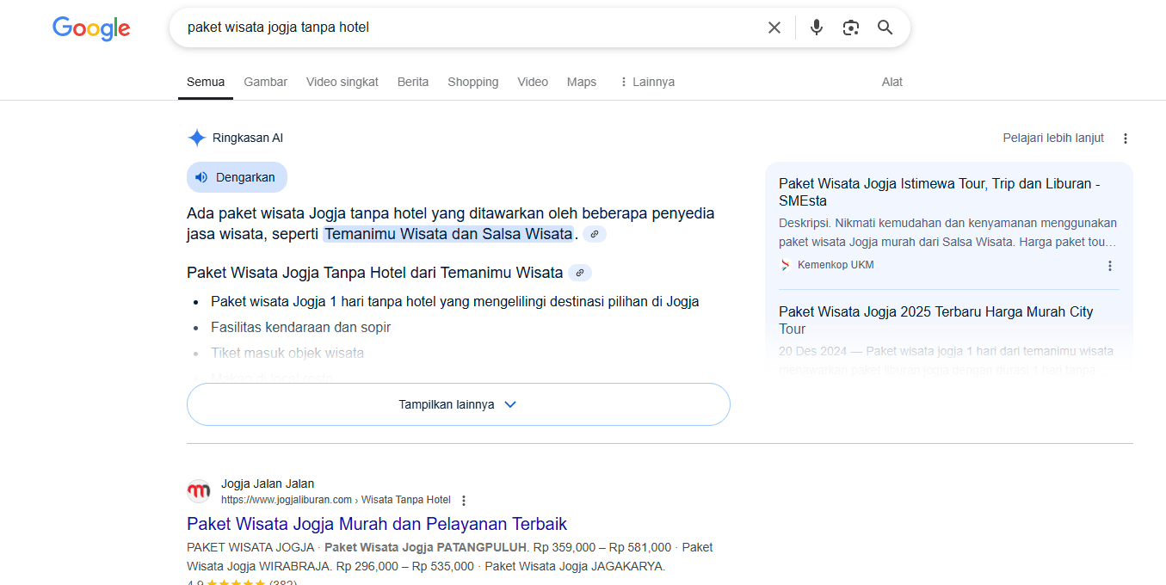The image size is (1166, 585).
Task: Open three-dot menu on Kemenkop UKM card
Action: tap(1110, 265)
